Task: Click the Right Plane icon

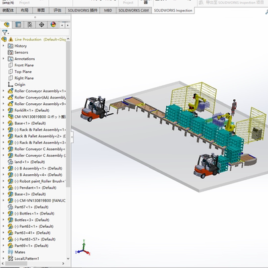Action: [11, 78]
